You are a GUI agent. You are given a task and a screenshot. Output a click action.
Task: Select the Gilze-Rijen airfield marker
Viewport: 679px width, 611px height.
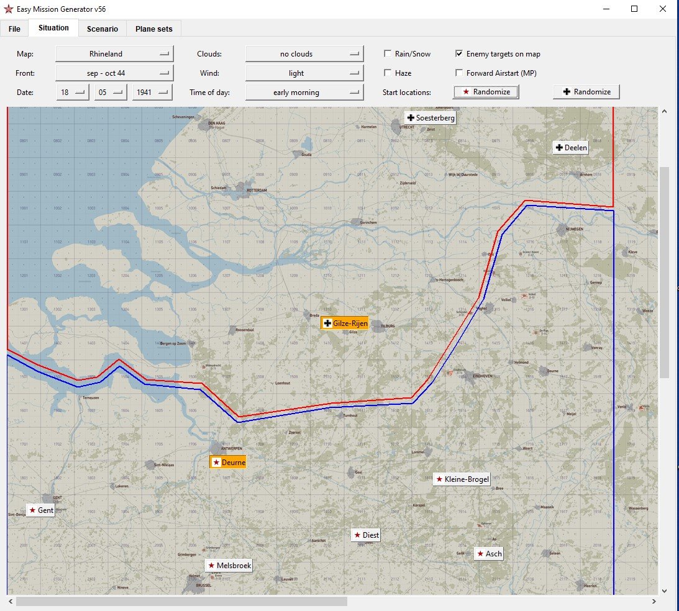(x=345, y=324)
